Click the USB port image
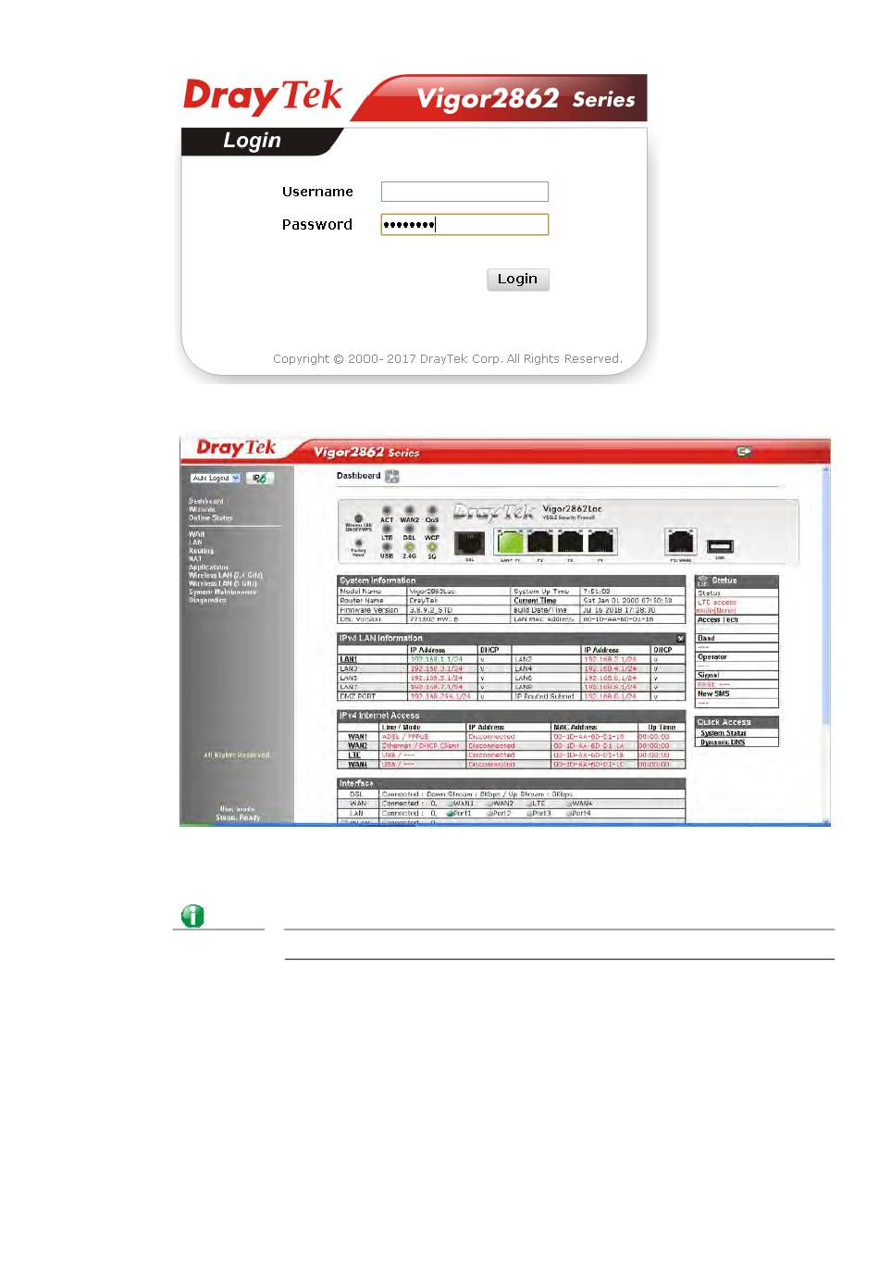 click(x=720, y=545)
